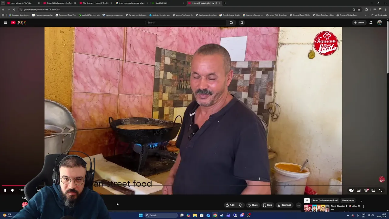Go to YouTube home via logo
This screenshot has width=389, height=219.
pos(19,23)
